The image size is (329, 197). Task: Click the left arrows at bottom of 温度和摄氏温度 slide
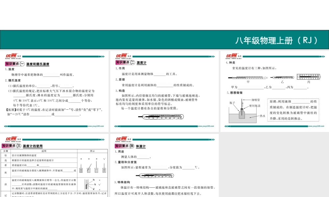[7, 126]
